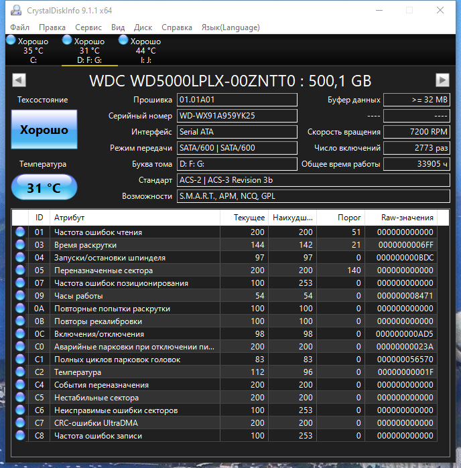This screenshot has height=468, width=461.
Task: Click the Серийный номер value field
Action: pos(237,116)
